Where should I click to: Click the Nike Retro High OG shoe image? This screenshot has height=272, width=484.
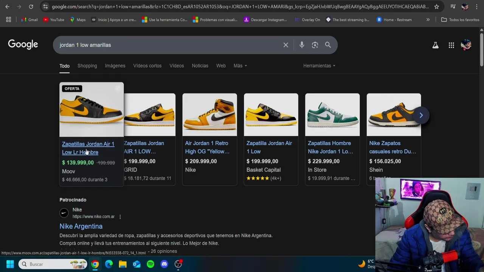(x=210, y=115)
